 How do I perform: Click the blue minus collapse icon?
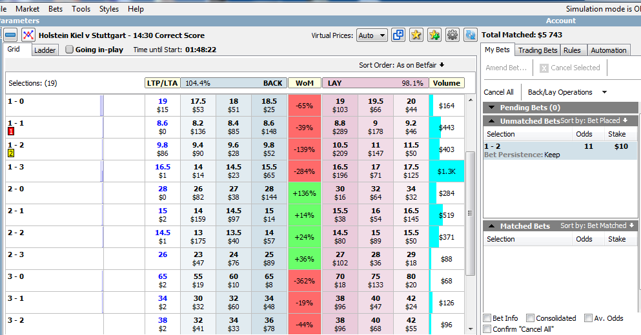coord(10,35)
